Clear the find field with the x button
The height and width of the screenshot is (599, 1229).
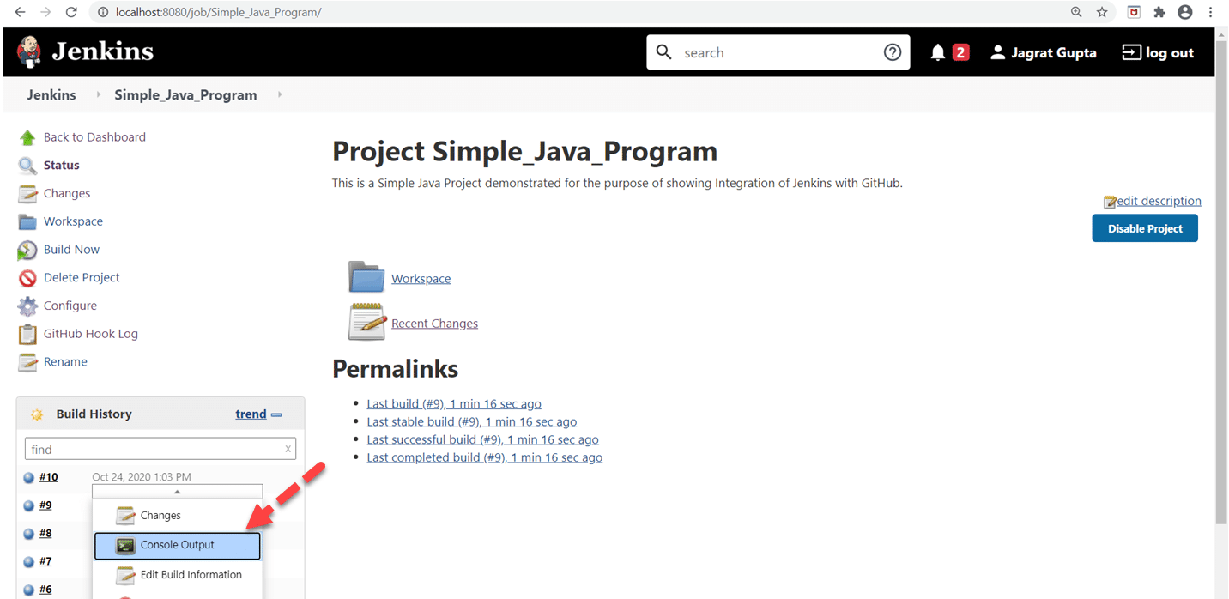(288, 449)
